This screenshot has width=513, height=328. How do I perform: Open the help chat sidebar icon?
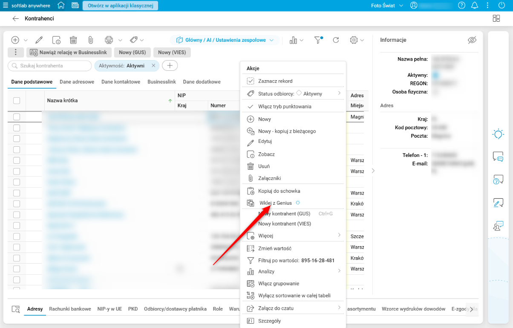tap(498, 180)
